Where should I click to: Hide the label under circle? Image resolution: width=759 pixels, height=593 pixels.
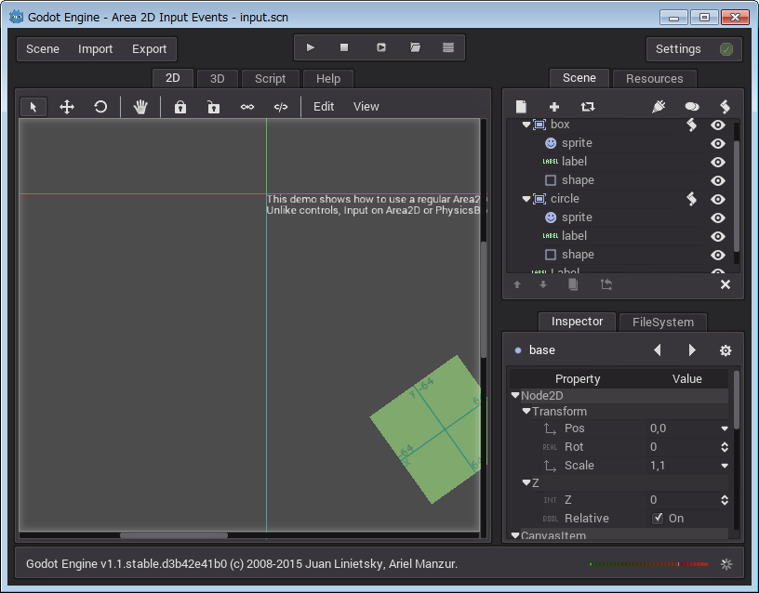[717, 236]
